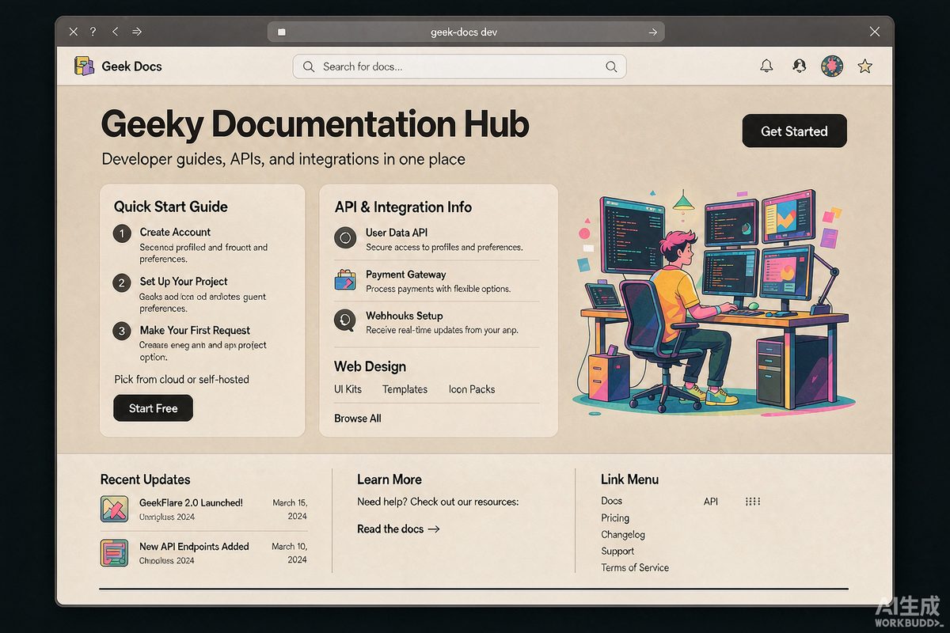Click the Webhooks Setup icon
This screenshot has width=950, height=633.
click(345, 320)
